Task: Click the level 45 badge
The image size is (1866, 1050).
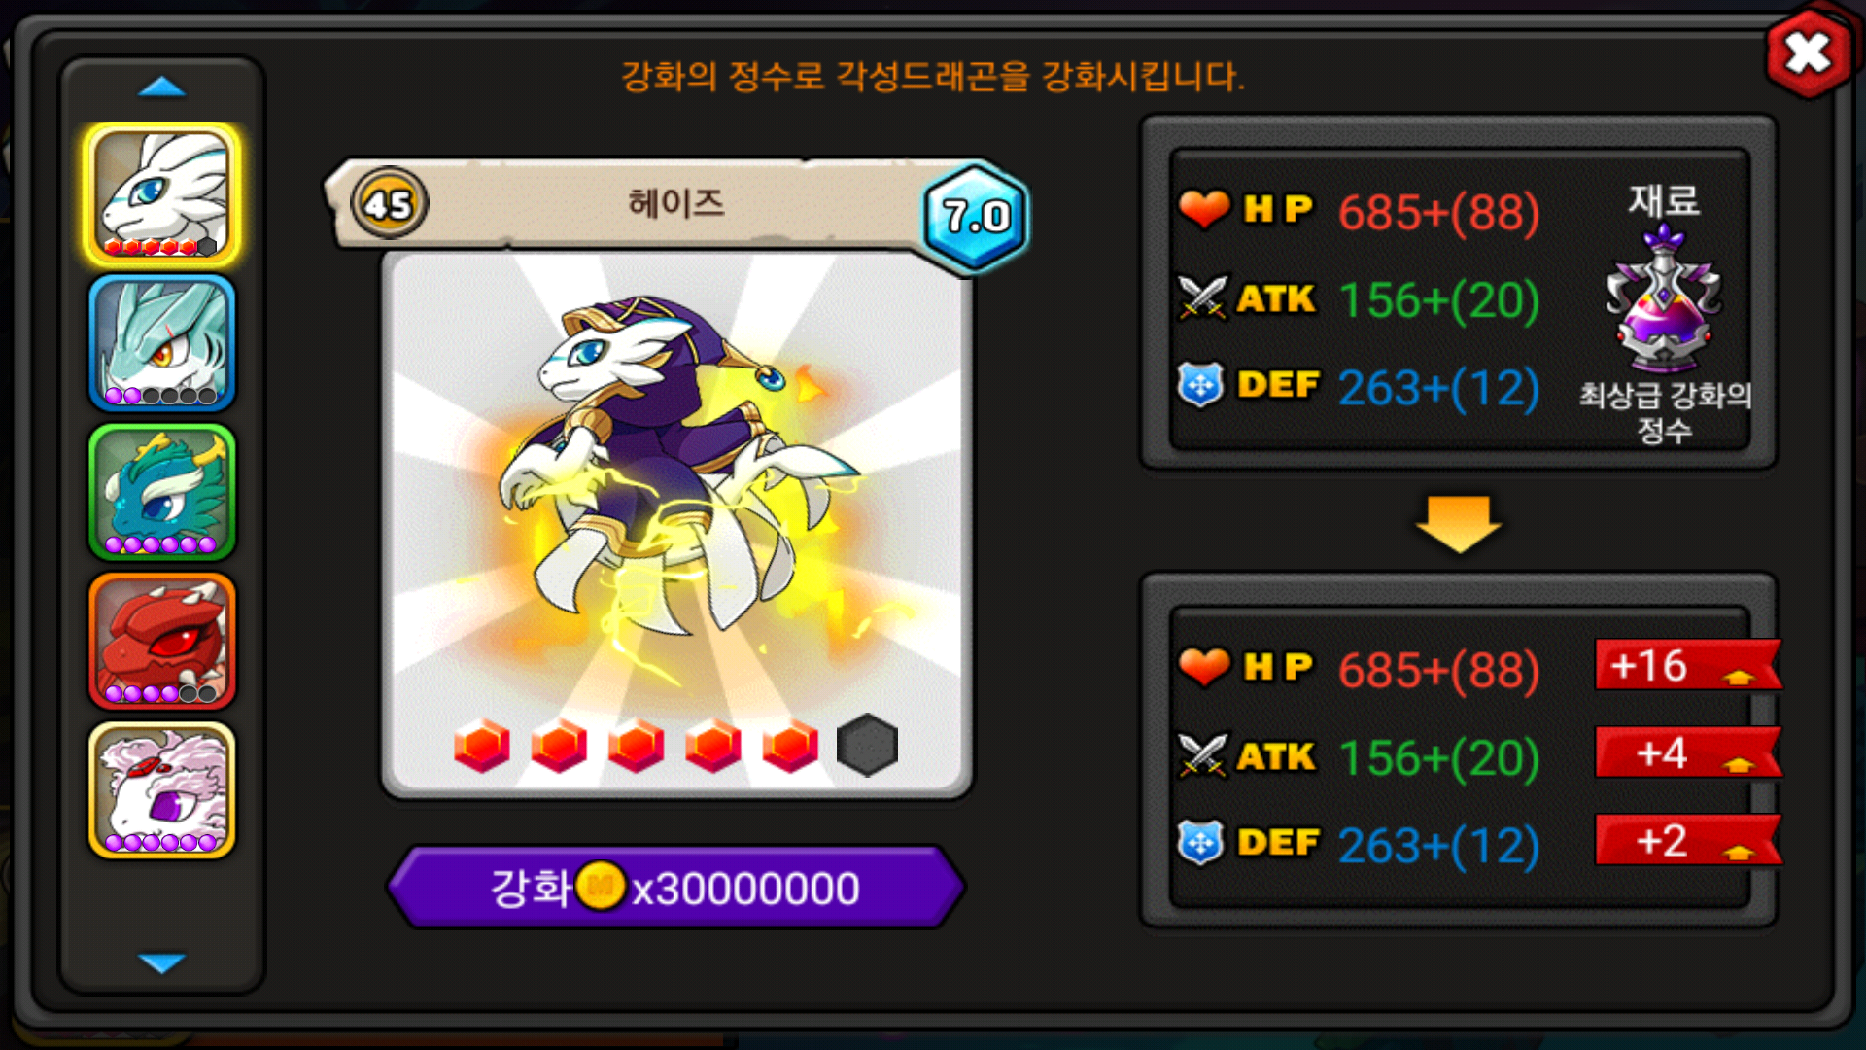Action: coord(389,204)
